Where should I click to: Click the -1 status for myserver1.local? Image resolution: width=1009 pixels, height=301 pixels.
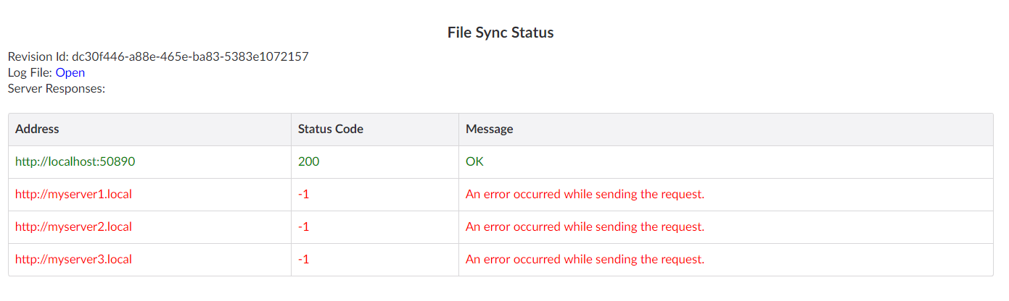coord(304,194)
